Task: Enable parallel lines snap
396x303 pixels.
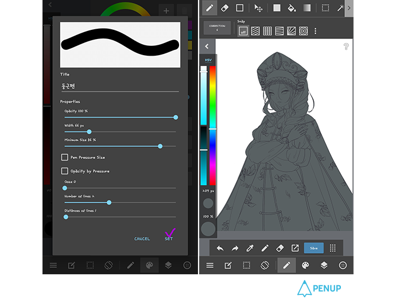Action: (x=255, y=31)
